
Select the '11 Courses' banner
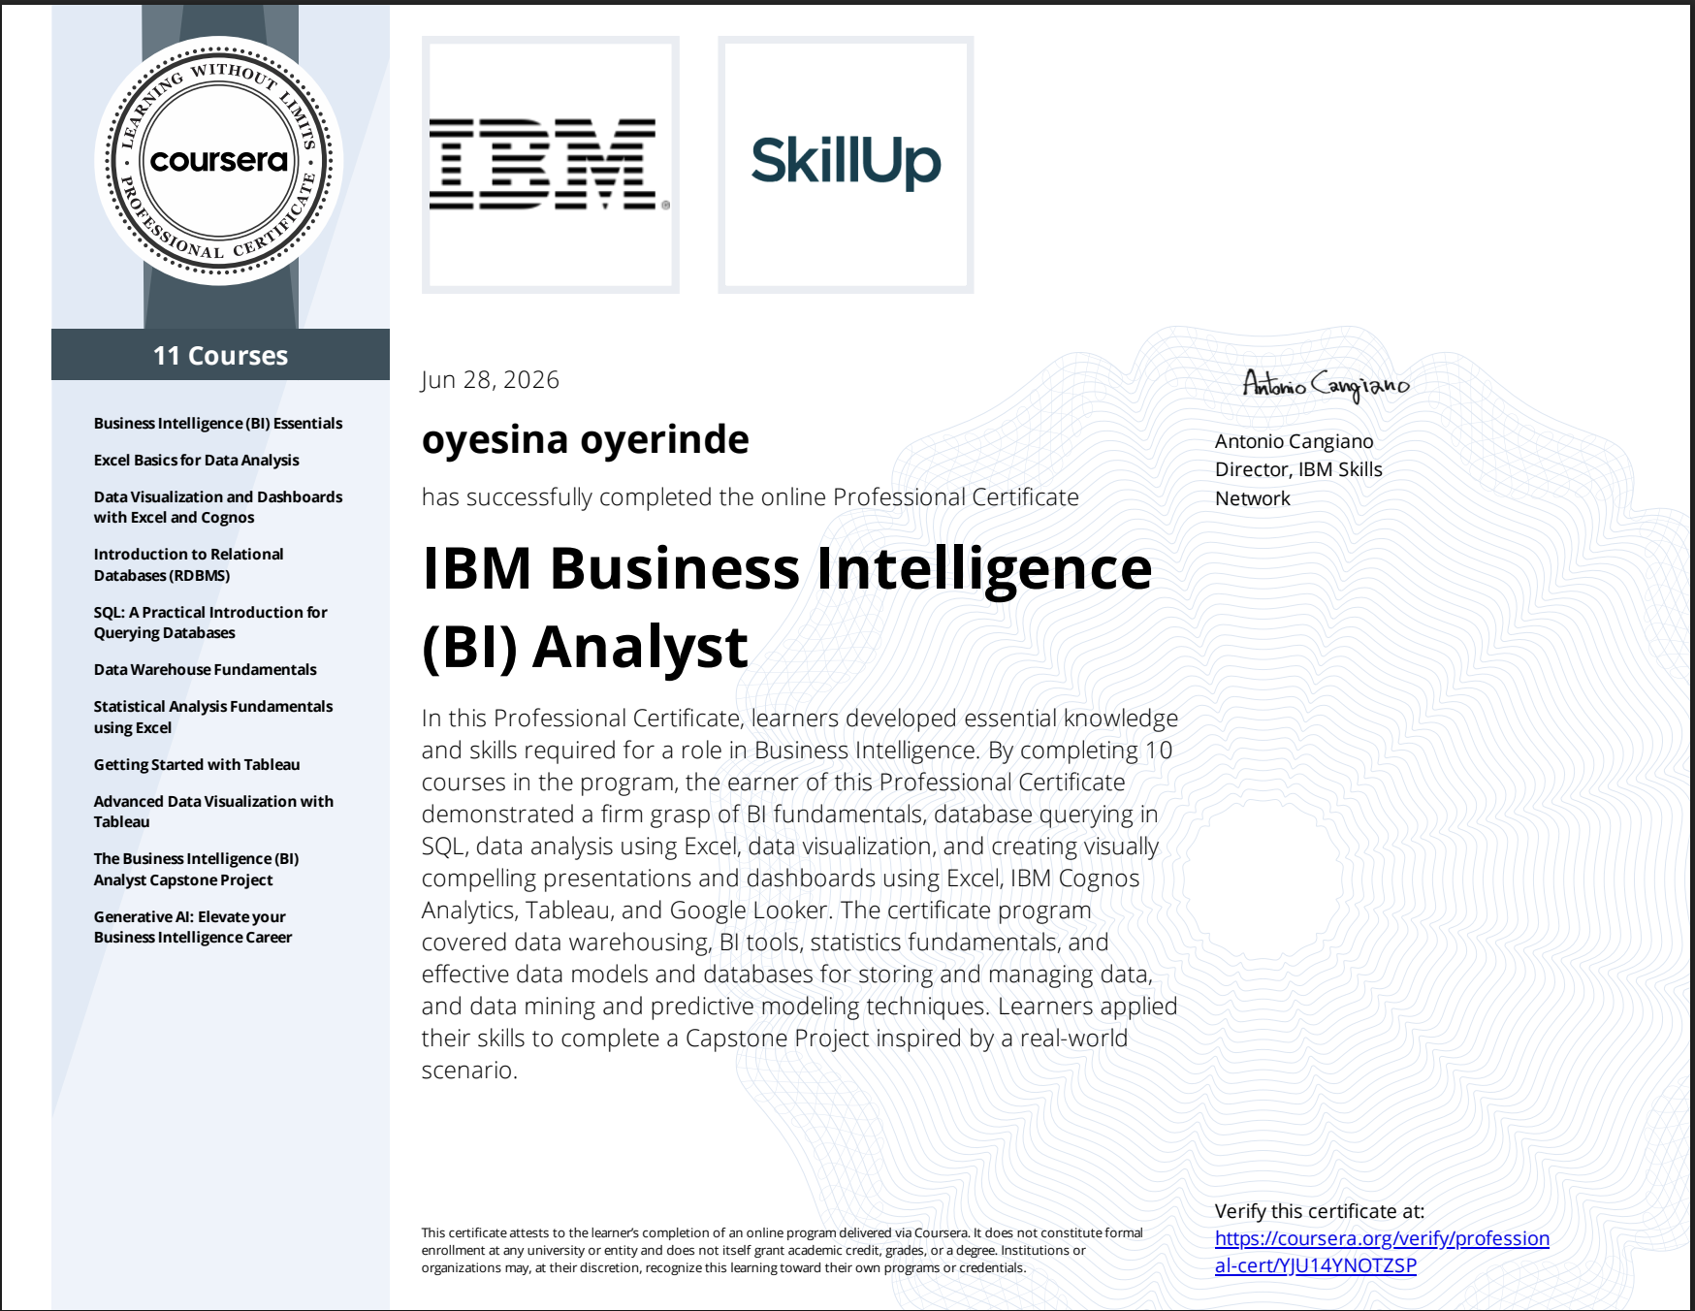220,355
